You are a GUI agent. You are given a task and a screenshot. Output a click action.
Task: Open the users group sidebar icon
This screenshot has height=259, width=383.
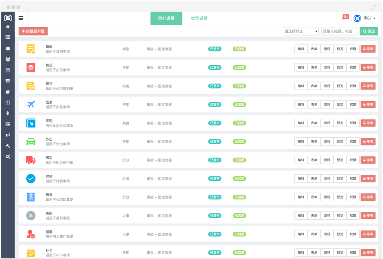point(7,59)
